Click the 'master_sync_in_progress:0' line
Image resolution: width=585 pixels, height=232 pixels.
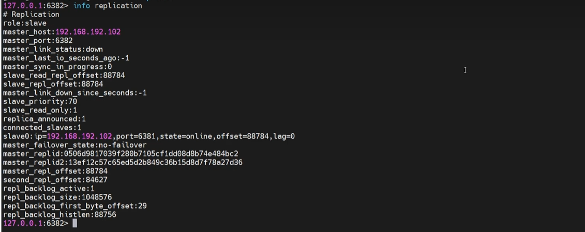57,67
